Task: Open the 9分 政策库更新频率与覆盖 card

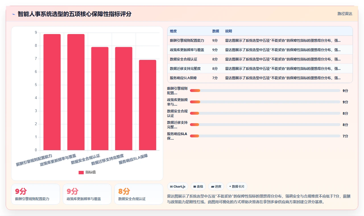Action: (x=87, y=194)
